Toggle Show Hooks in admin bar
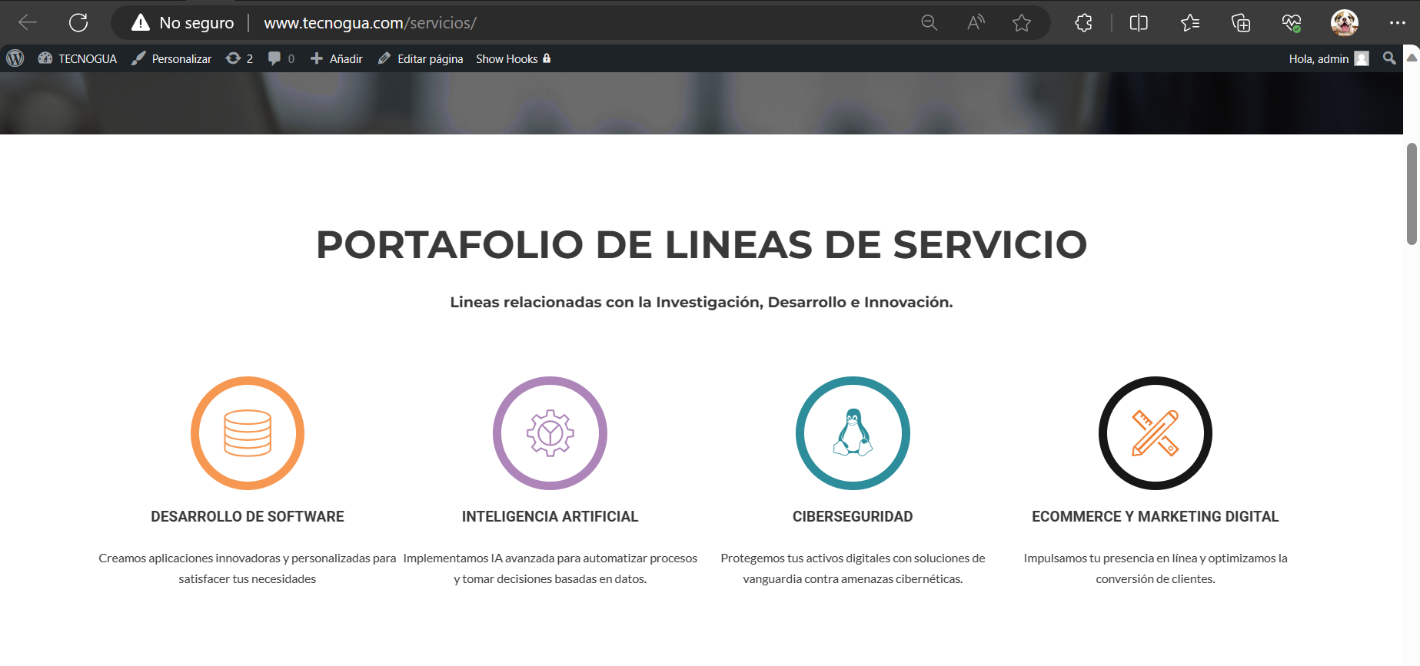1420x666 pixels. (x=514, y=58)
